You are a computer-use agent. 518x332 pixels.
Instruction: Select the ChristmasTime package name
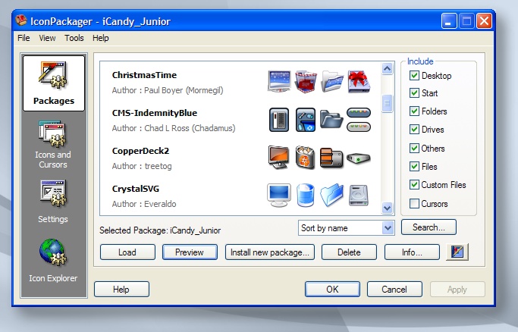pos(144,75)
